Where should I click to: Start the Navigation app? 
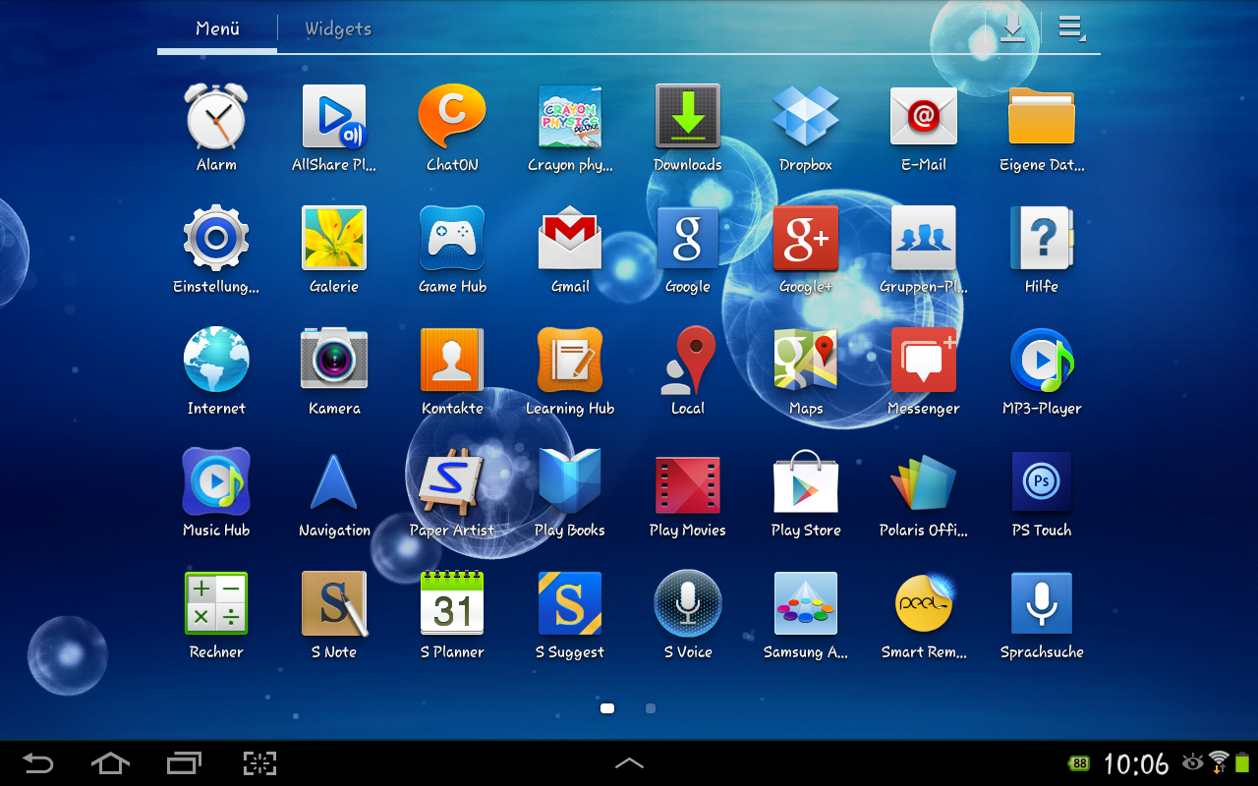click(x=334, y=482)
